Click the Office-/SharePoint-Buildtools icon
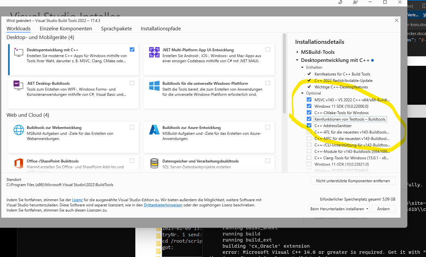 pyautogui.click(x=18, y=163)
